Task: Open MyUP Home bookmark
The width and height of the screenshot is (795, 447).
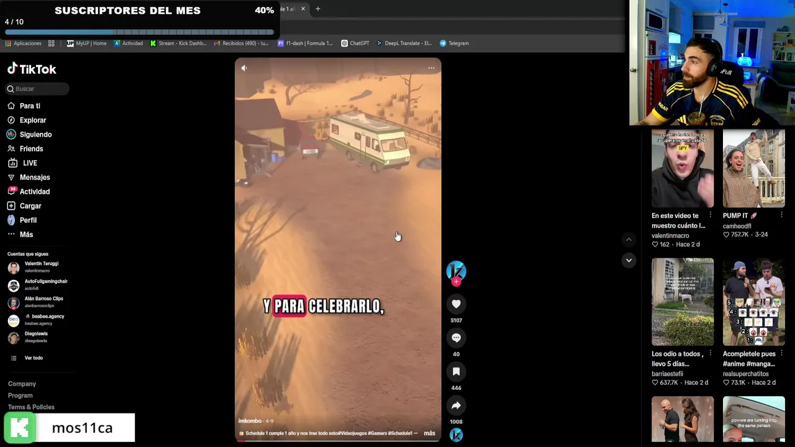Action: (x=86, y=43)
